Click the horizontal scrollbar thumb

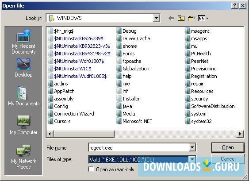click(84, 134)
